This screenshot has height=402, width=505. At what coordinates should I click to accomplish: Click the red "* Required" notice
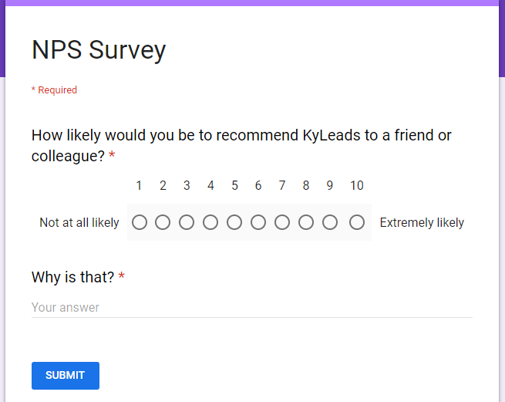[x=54, y=90]
